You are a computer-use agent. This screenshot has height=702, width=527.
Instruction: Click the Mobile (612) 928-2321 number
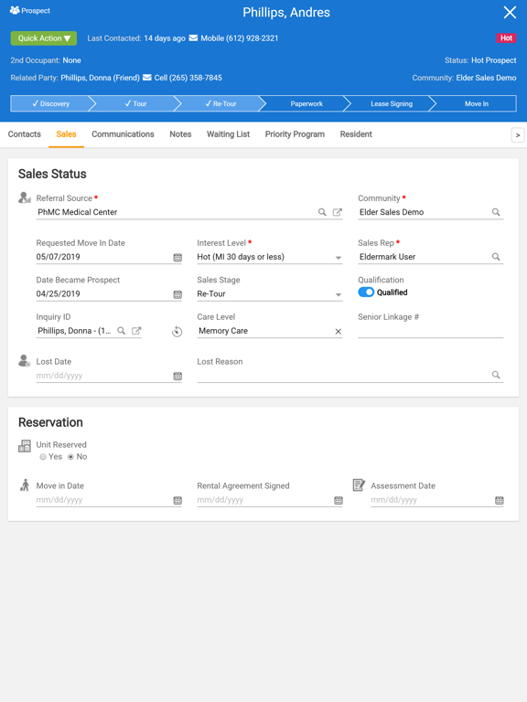[240, 38]
